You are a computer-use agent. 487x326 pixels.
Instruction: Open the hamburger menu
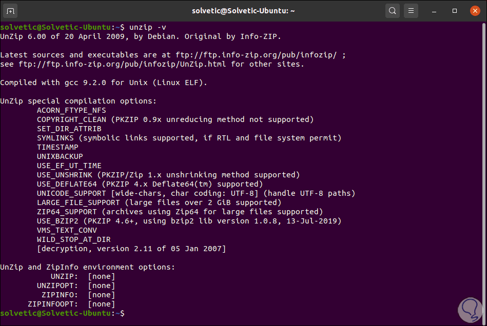tap(411, 11)
